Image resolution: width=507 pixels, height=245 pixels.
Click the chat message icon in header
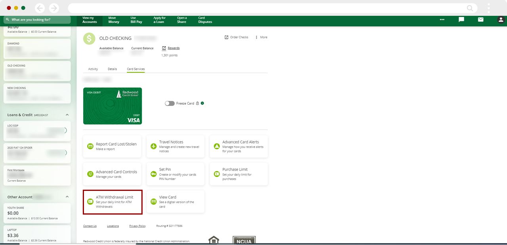click(x=461, y=19)
